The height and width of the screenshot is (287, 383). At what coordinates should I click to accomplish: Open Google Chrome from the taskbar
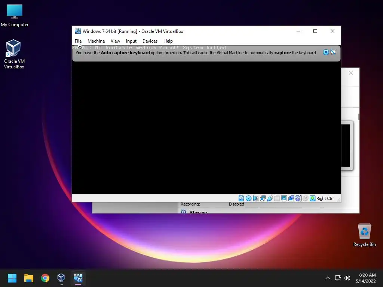point(45,278)
